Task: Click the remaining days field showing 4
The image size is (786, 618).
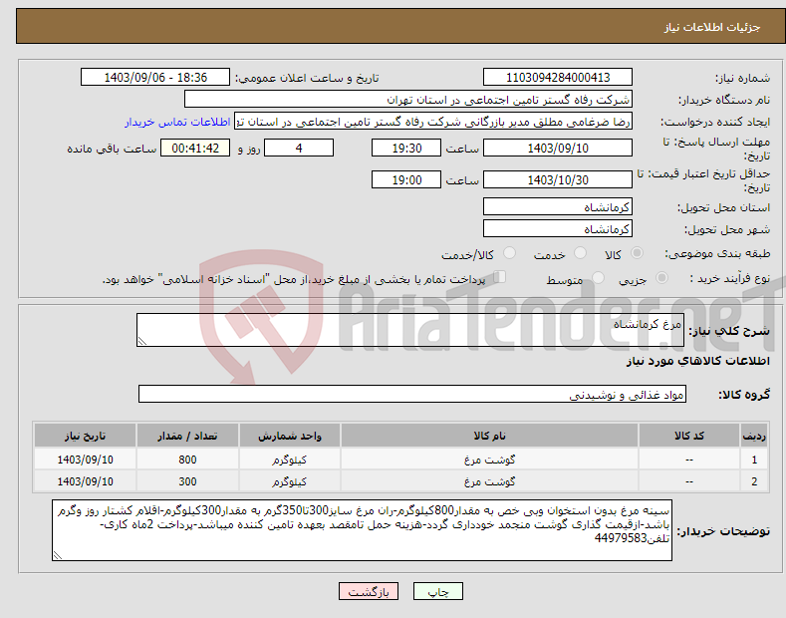Action: [x=299, y=148]
